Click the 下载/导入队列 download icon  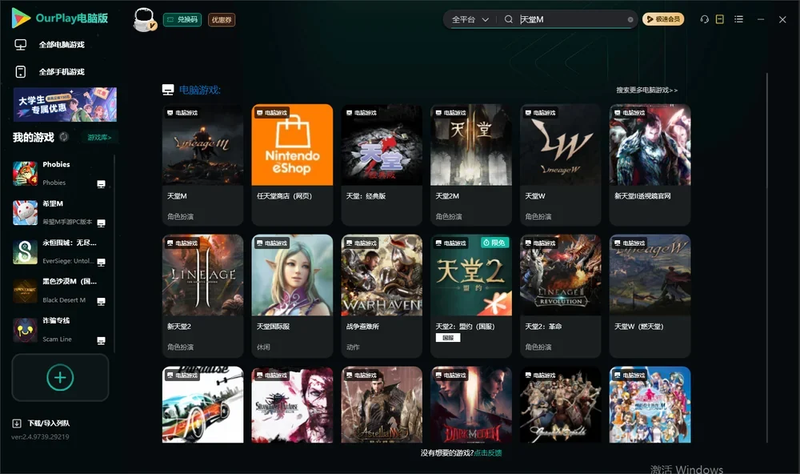(17, 424)
